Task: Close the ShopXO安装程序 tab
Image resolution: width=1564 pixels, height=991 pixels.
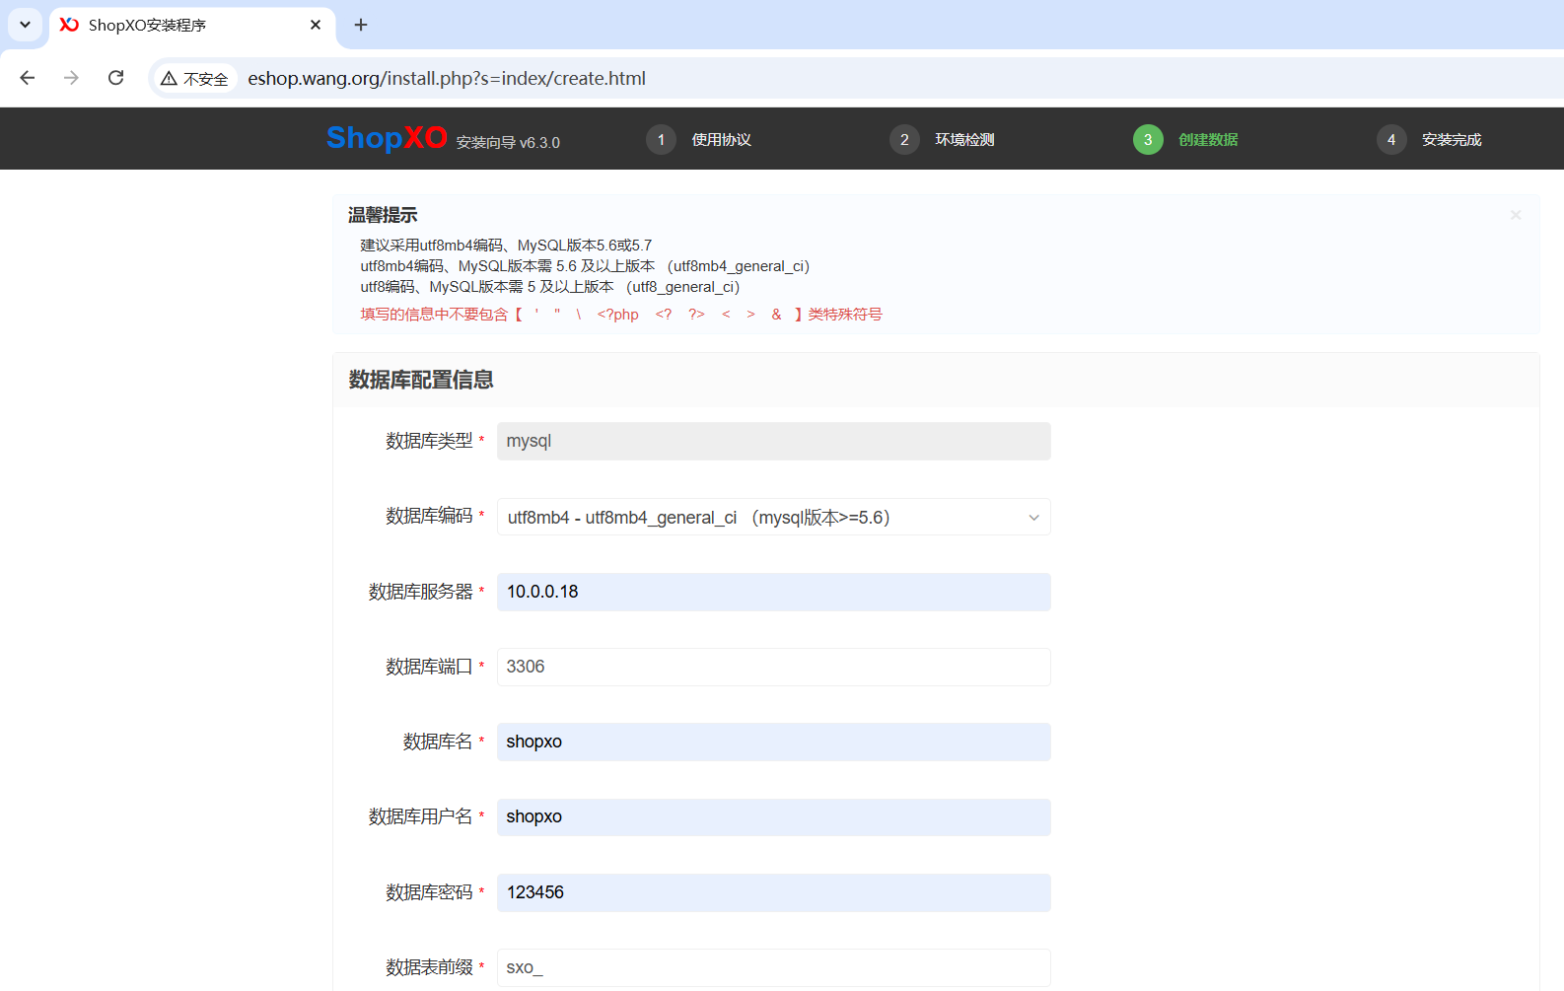Action: 316,25
